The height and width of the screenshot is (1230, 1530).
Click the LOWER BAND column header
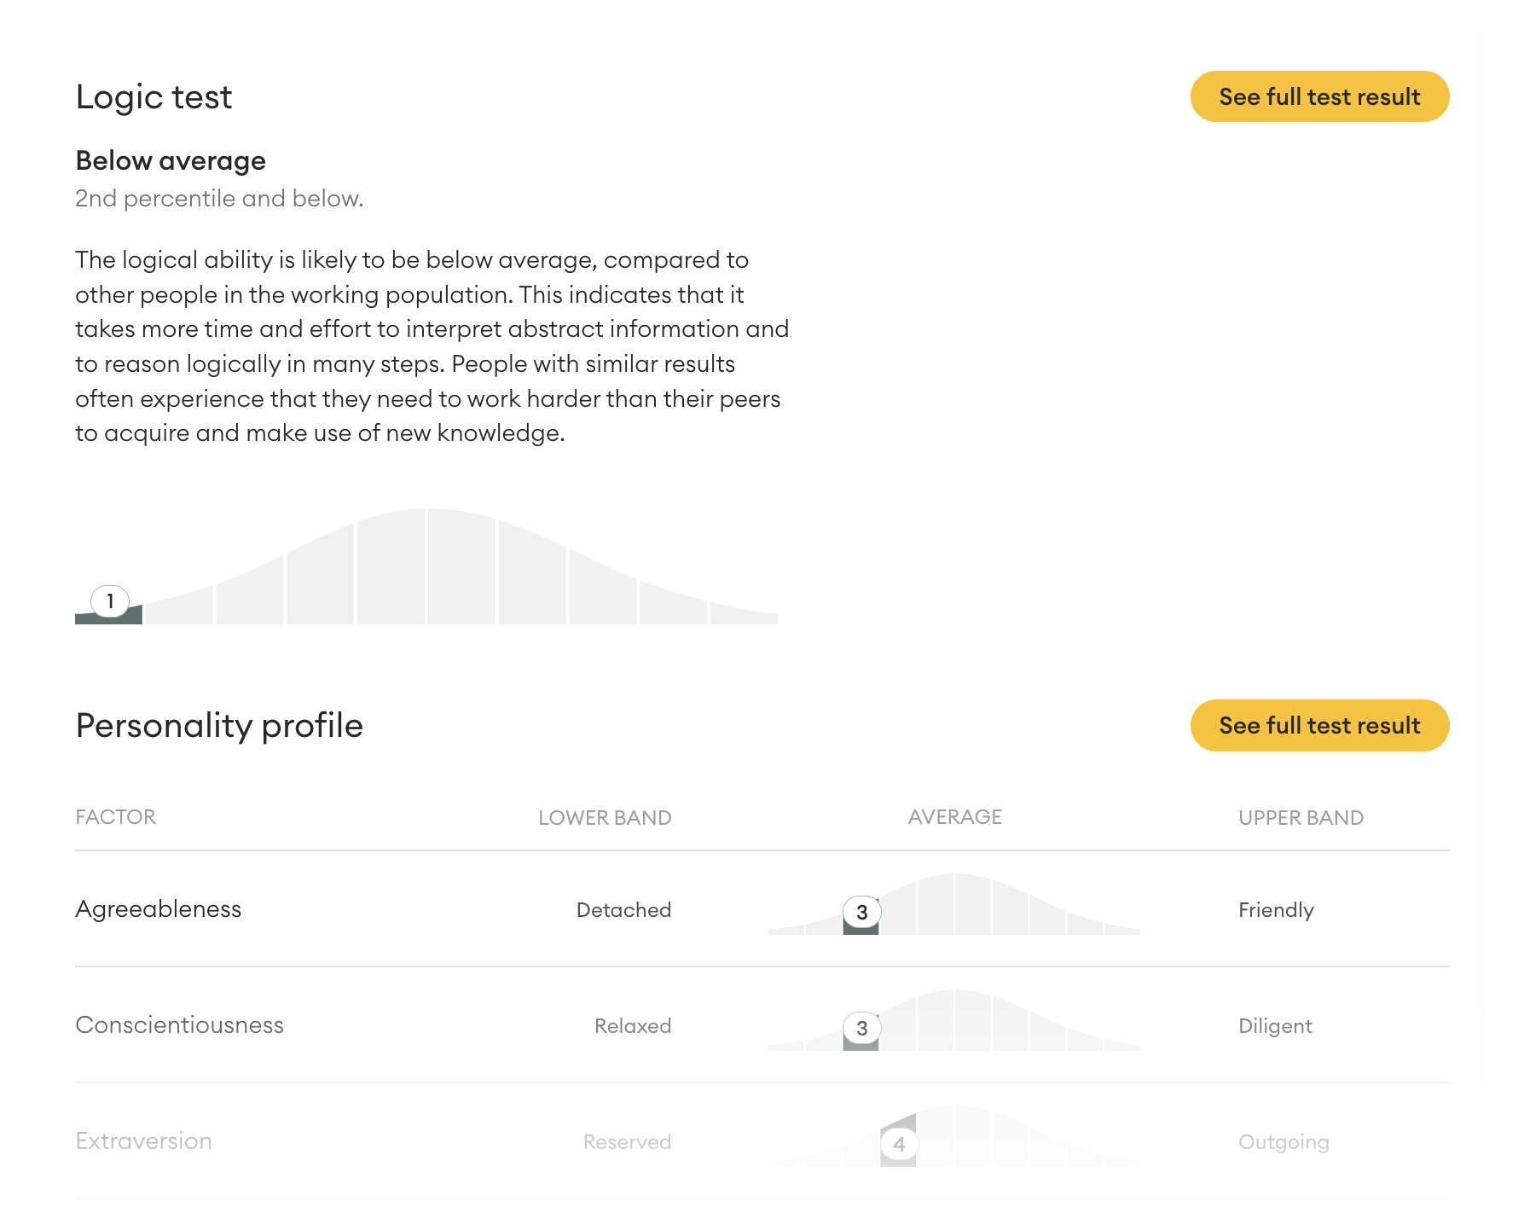[x=605, y=818]
